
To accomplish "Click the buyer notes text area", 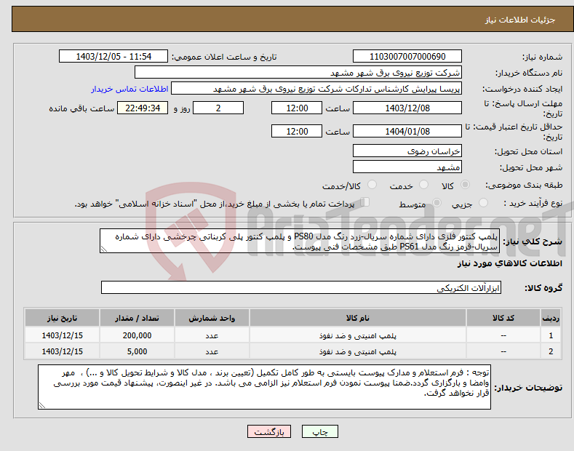I will point(264,387).
